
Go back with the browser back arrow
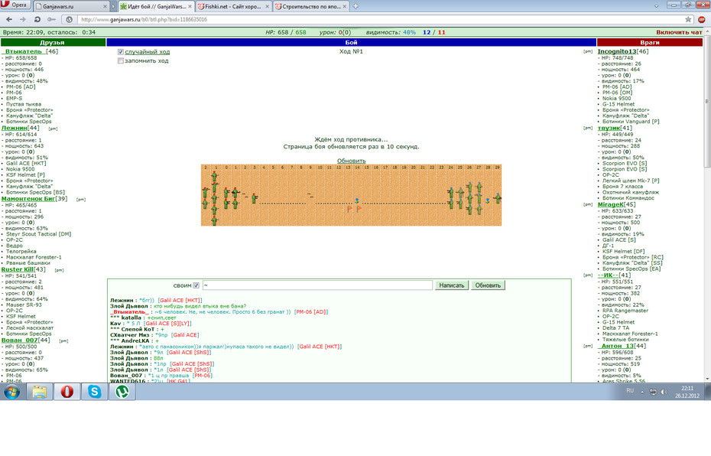(9, 20)
